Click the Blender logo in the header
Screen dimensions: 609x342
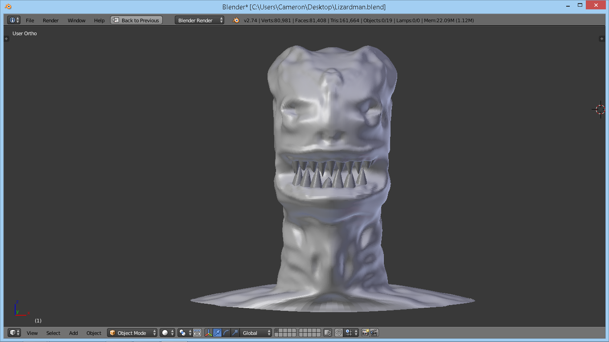[236, 20]
